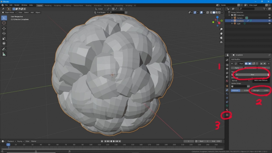Open the Output properties tab
This screenshot has width=272, height=153.
(227, 69)
